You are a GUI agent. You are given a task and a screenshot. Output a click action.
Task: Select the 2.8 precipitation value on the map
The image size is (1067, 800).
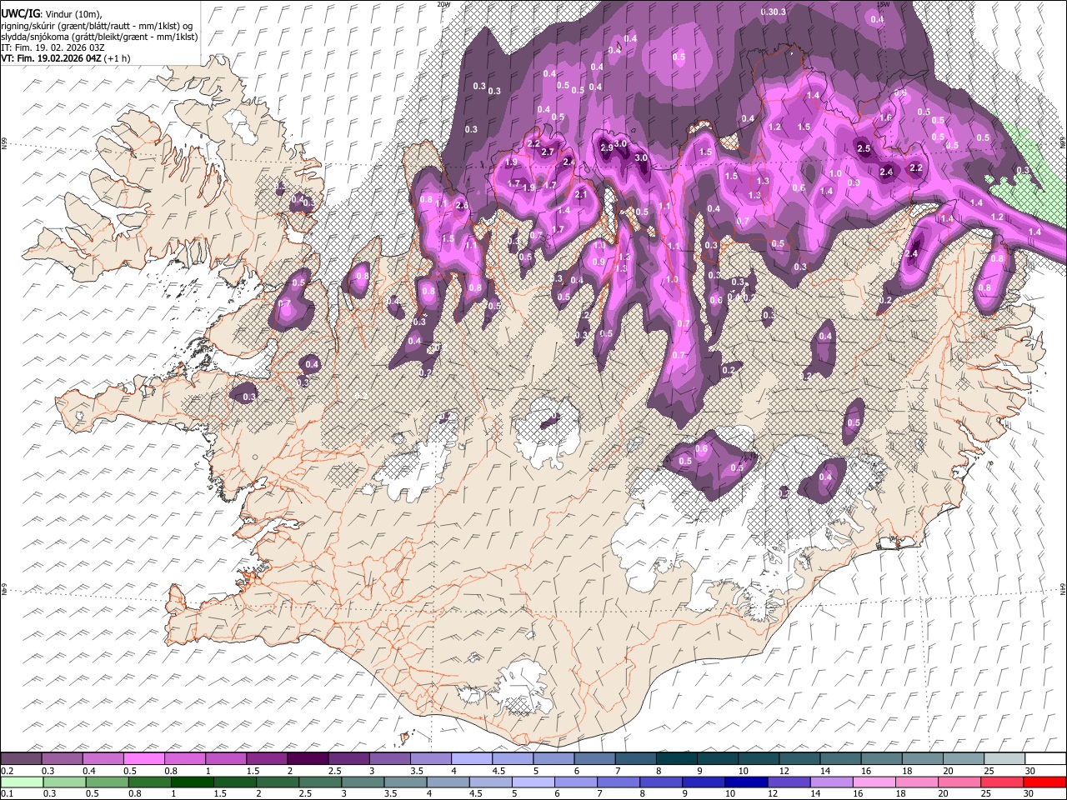click(x=463, y=205)
